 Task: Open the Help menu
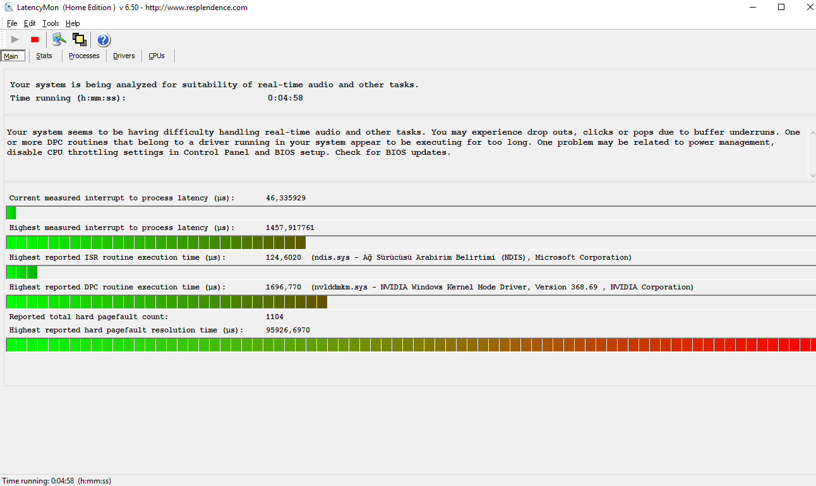[x=73, y=23]
